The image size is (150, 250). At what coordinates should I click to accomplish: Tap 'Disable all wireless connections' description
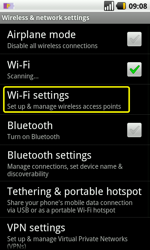point(52,46)
